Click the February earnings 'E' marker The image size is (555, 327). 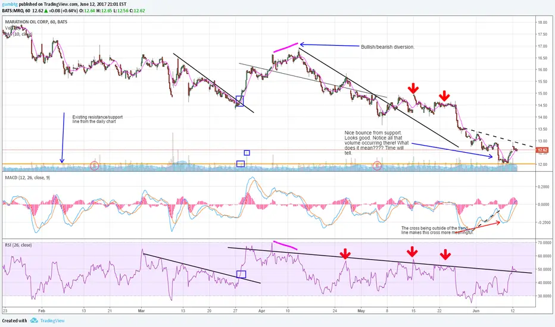click(x=94, y=165)
